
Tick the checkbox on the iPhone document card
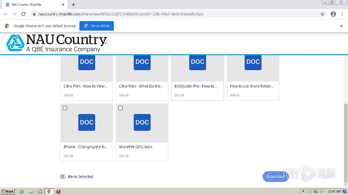point(65,108)
